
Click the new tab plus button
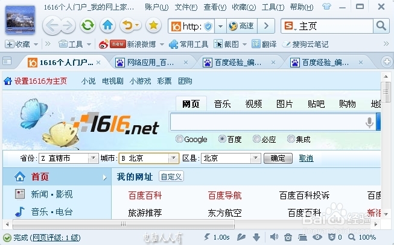[x=387, y=61]
